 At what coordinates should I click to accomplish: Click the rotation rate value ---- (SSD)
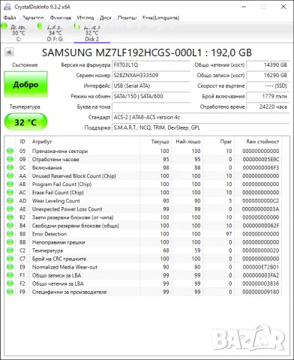click(x=268, y=86)
